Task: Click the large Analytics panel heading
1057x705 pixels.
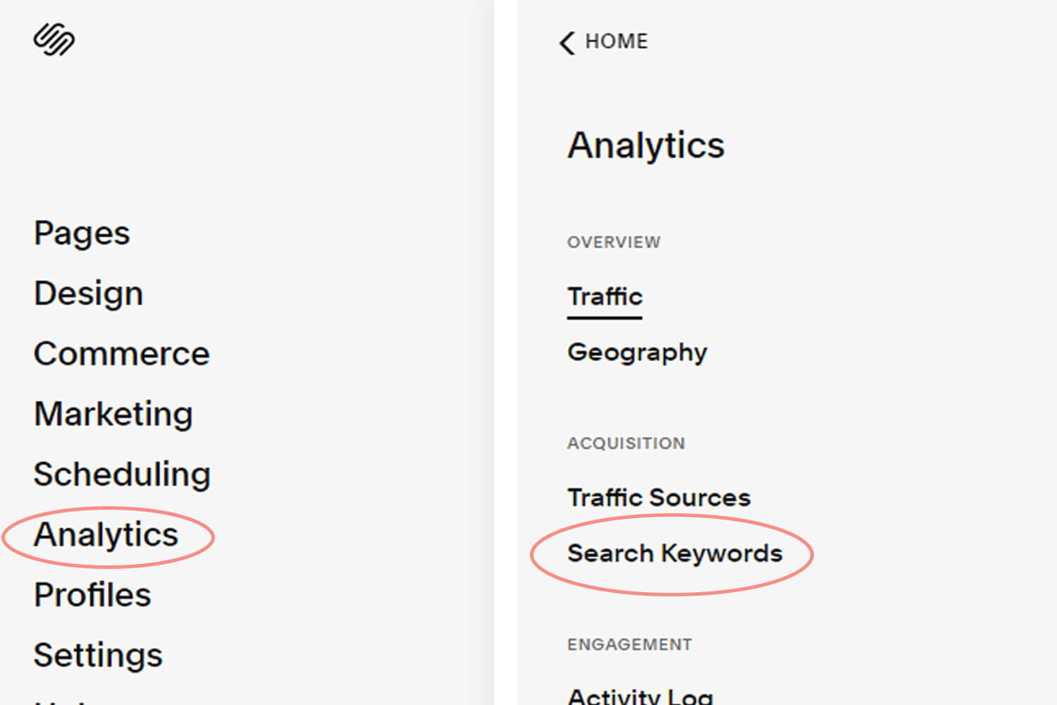Action: point(646,146)
